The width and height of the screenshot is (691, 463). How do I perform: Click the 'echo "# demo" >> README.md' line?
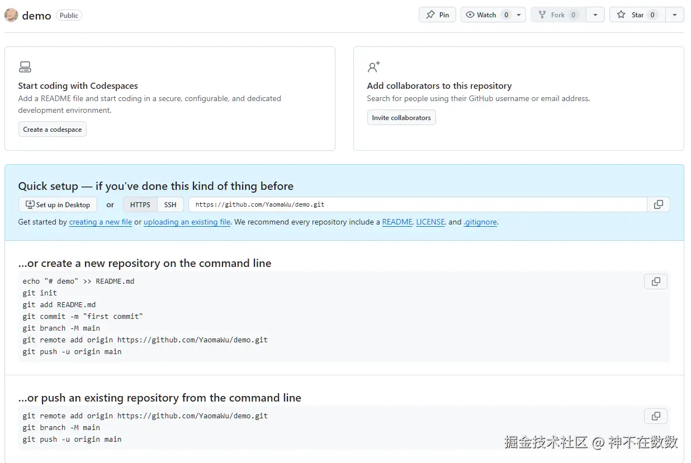pos(78,281)
